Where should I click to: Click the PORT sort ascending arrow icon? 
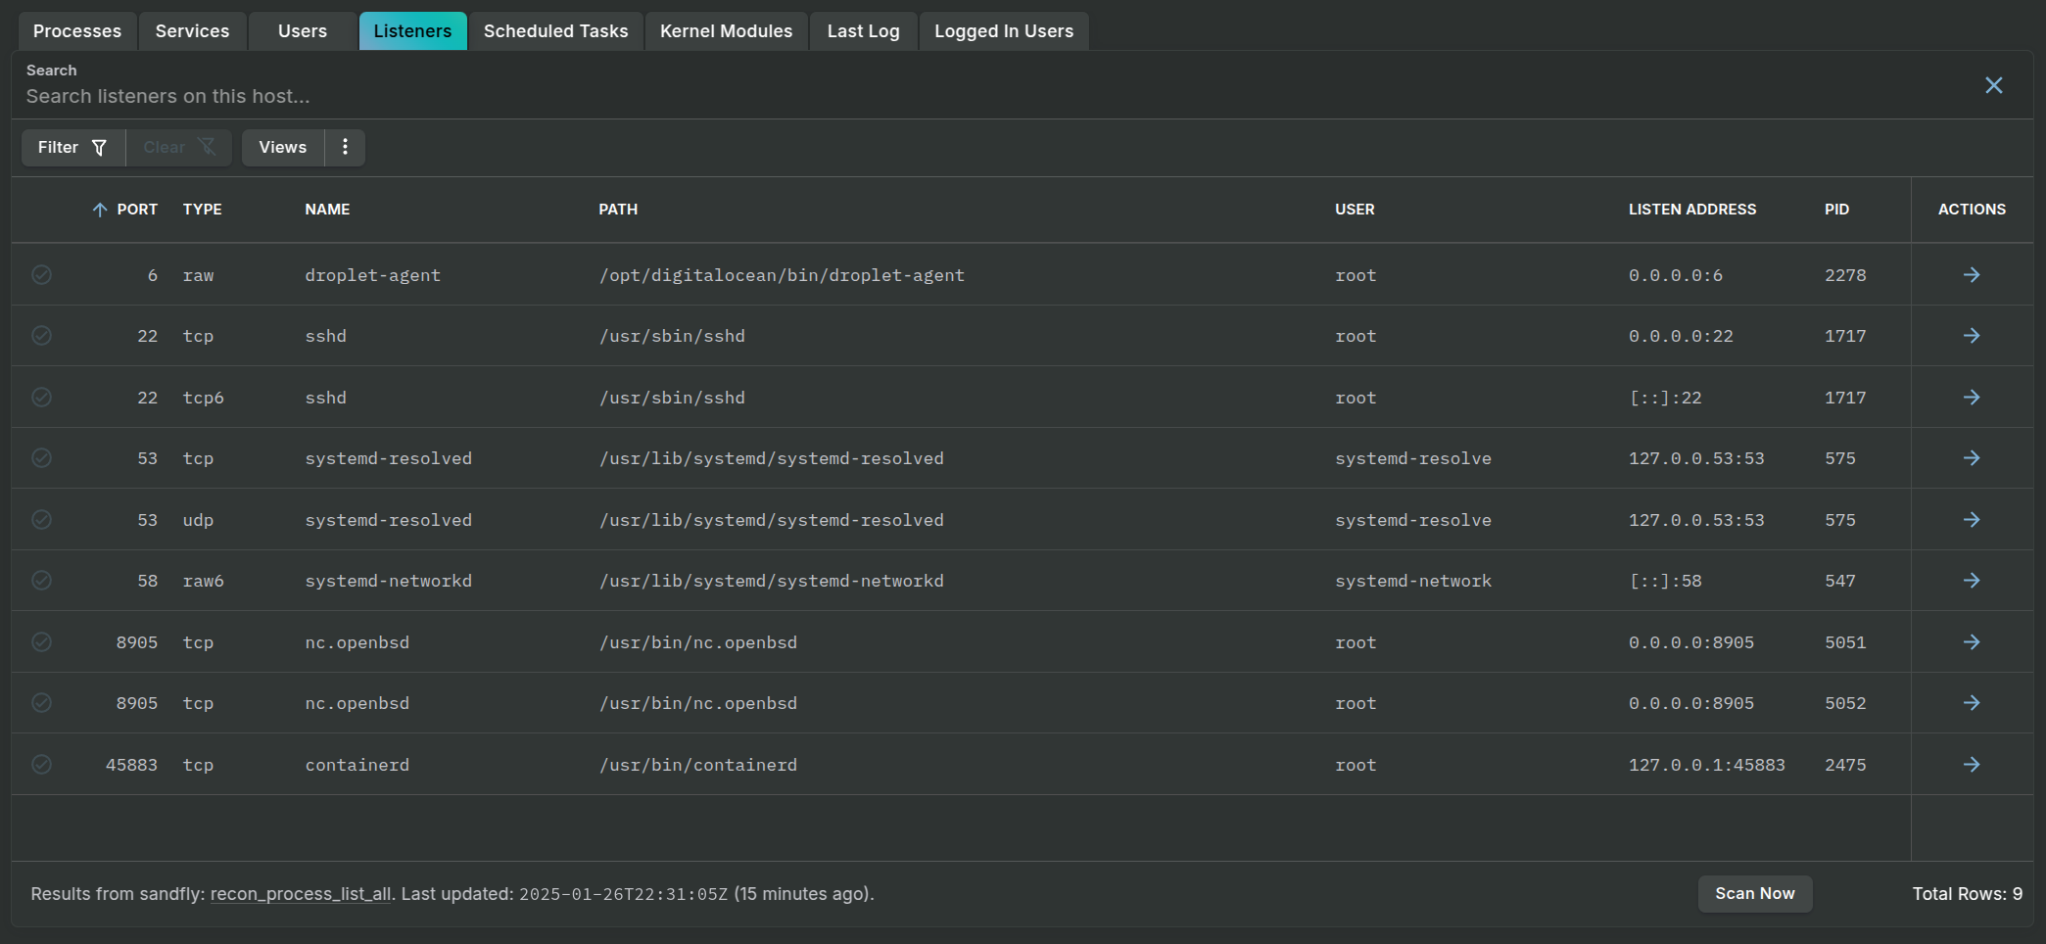(99, 210)
